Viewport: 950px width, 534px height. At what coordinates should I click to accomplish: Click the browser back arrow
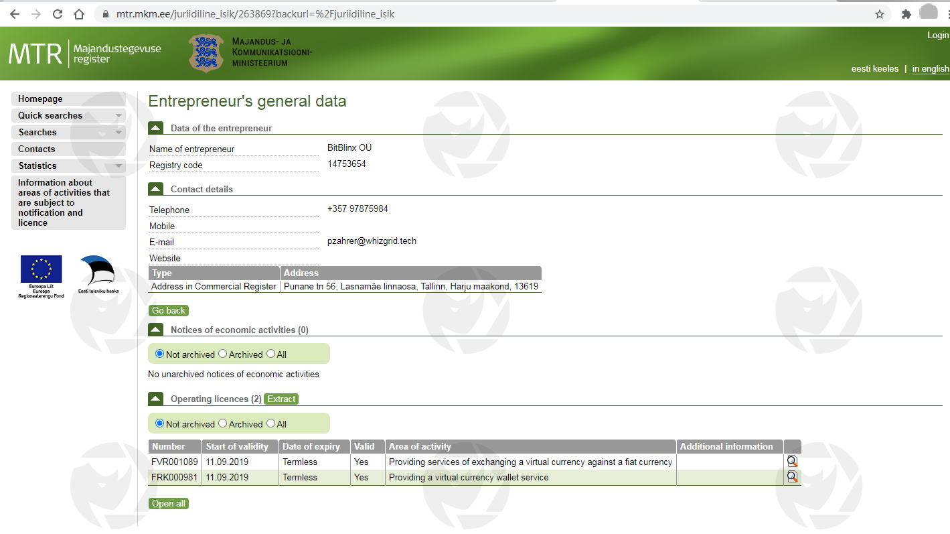tap(14, 14)
